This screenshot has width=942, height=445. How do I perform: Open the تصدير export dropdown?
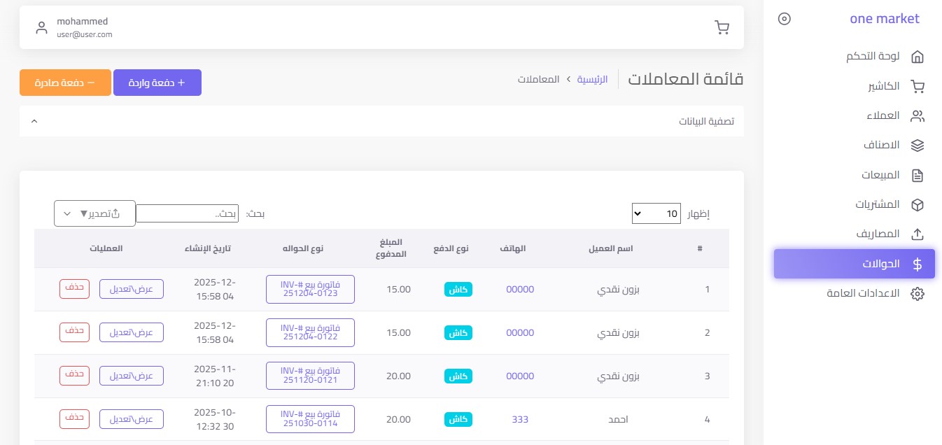(94, 213)
